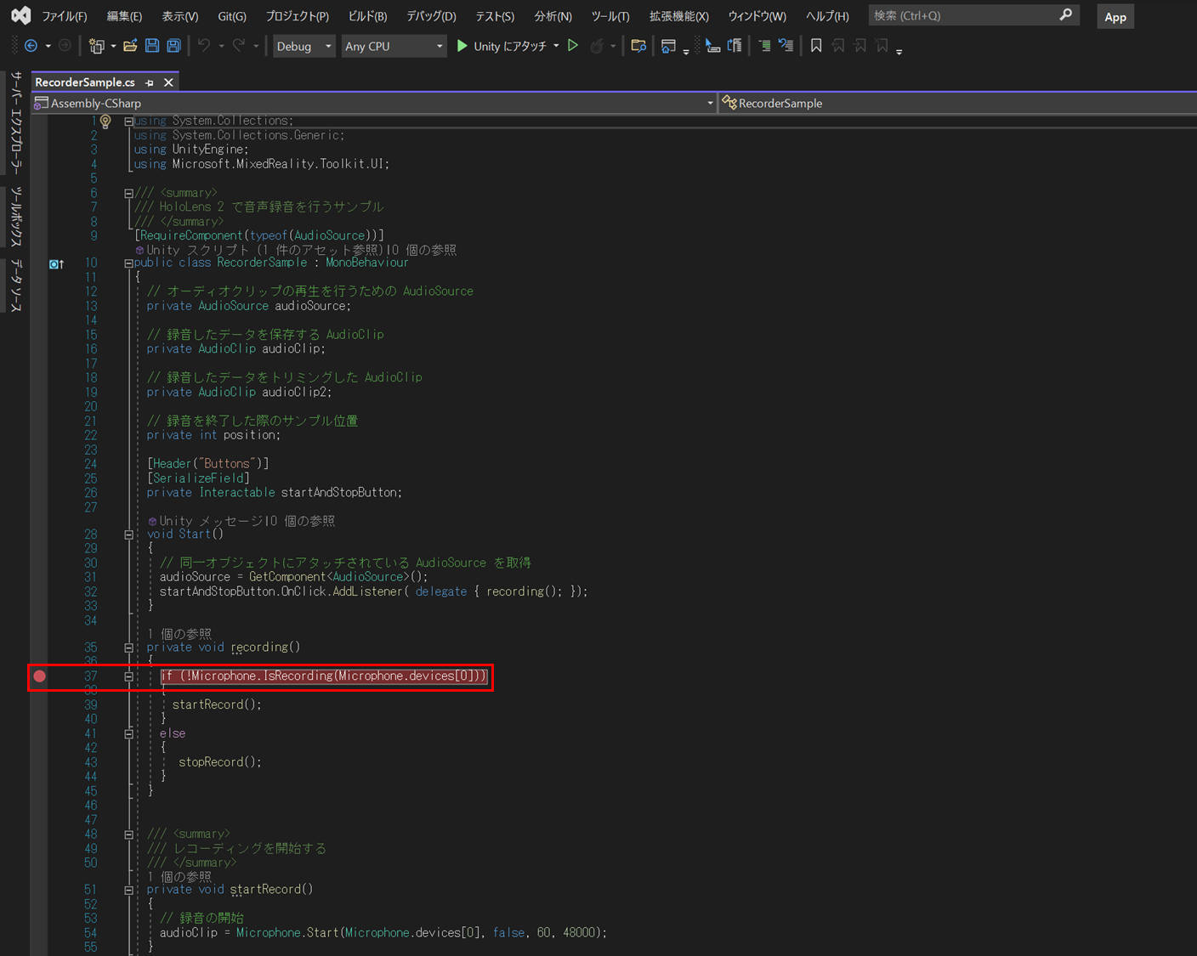Click the lightbulb quick actions icon on line 1

[x=105, y=122]
